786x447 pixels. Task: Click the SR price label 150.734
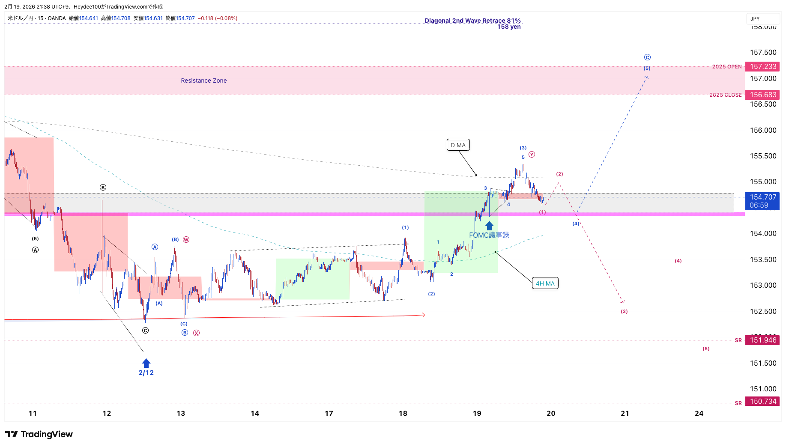[x=762, y=401]
